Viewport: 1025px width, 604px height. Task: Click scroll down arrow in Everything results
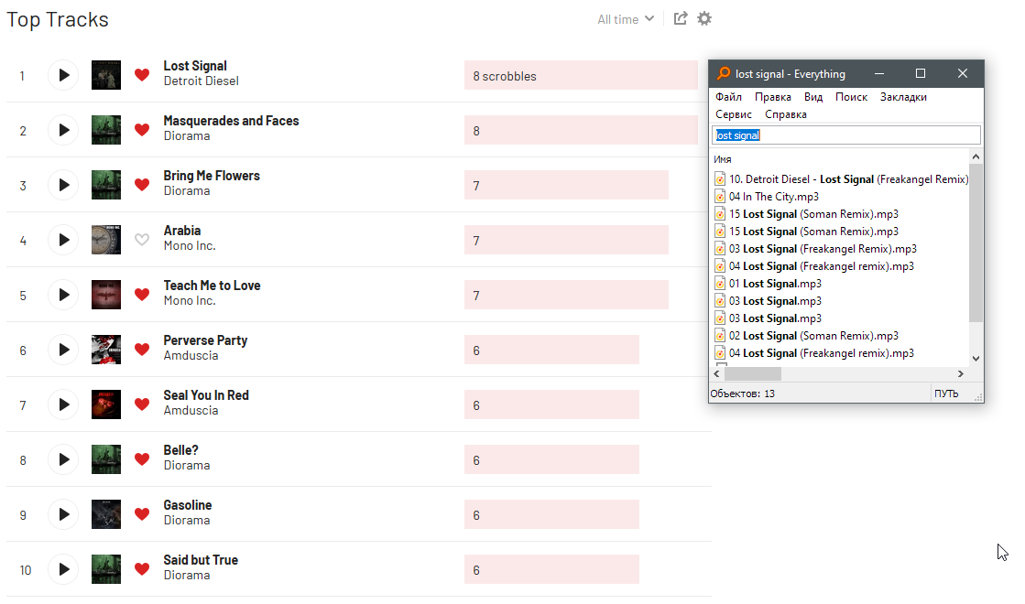click(x=976, y=358)
